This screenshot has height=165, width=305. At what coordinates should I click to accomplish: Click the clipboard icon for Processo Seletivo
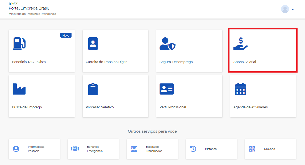coord(93,89)
